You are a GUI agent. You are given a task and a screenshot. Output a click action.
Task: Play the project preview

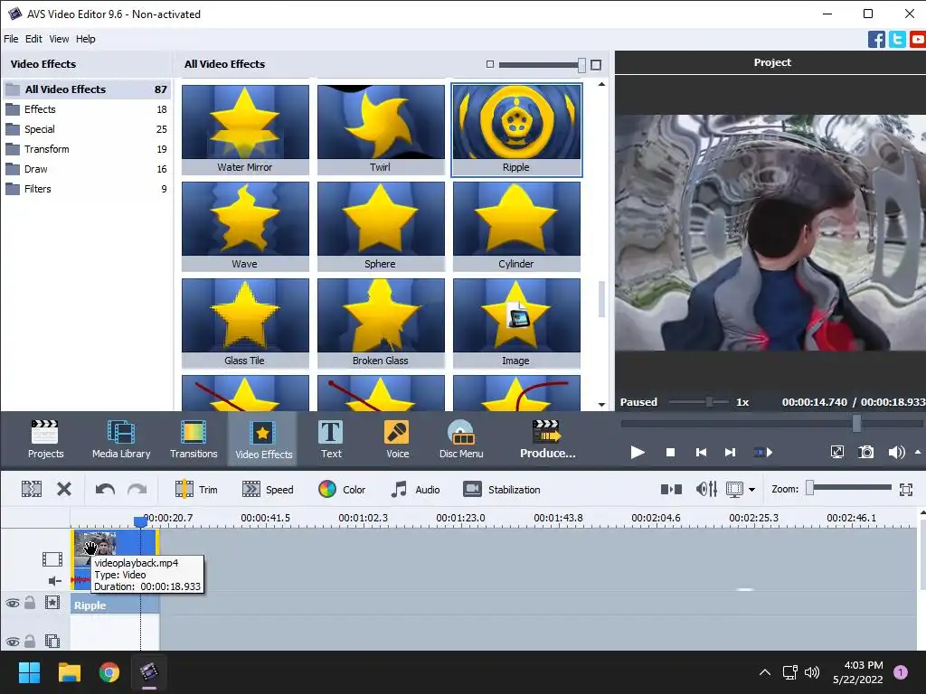(638, 453)
